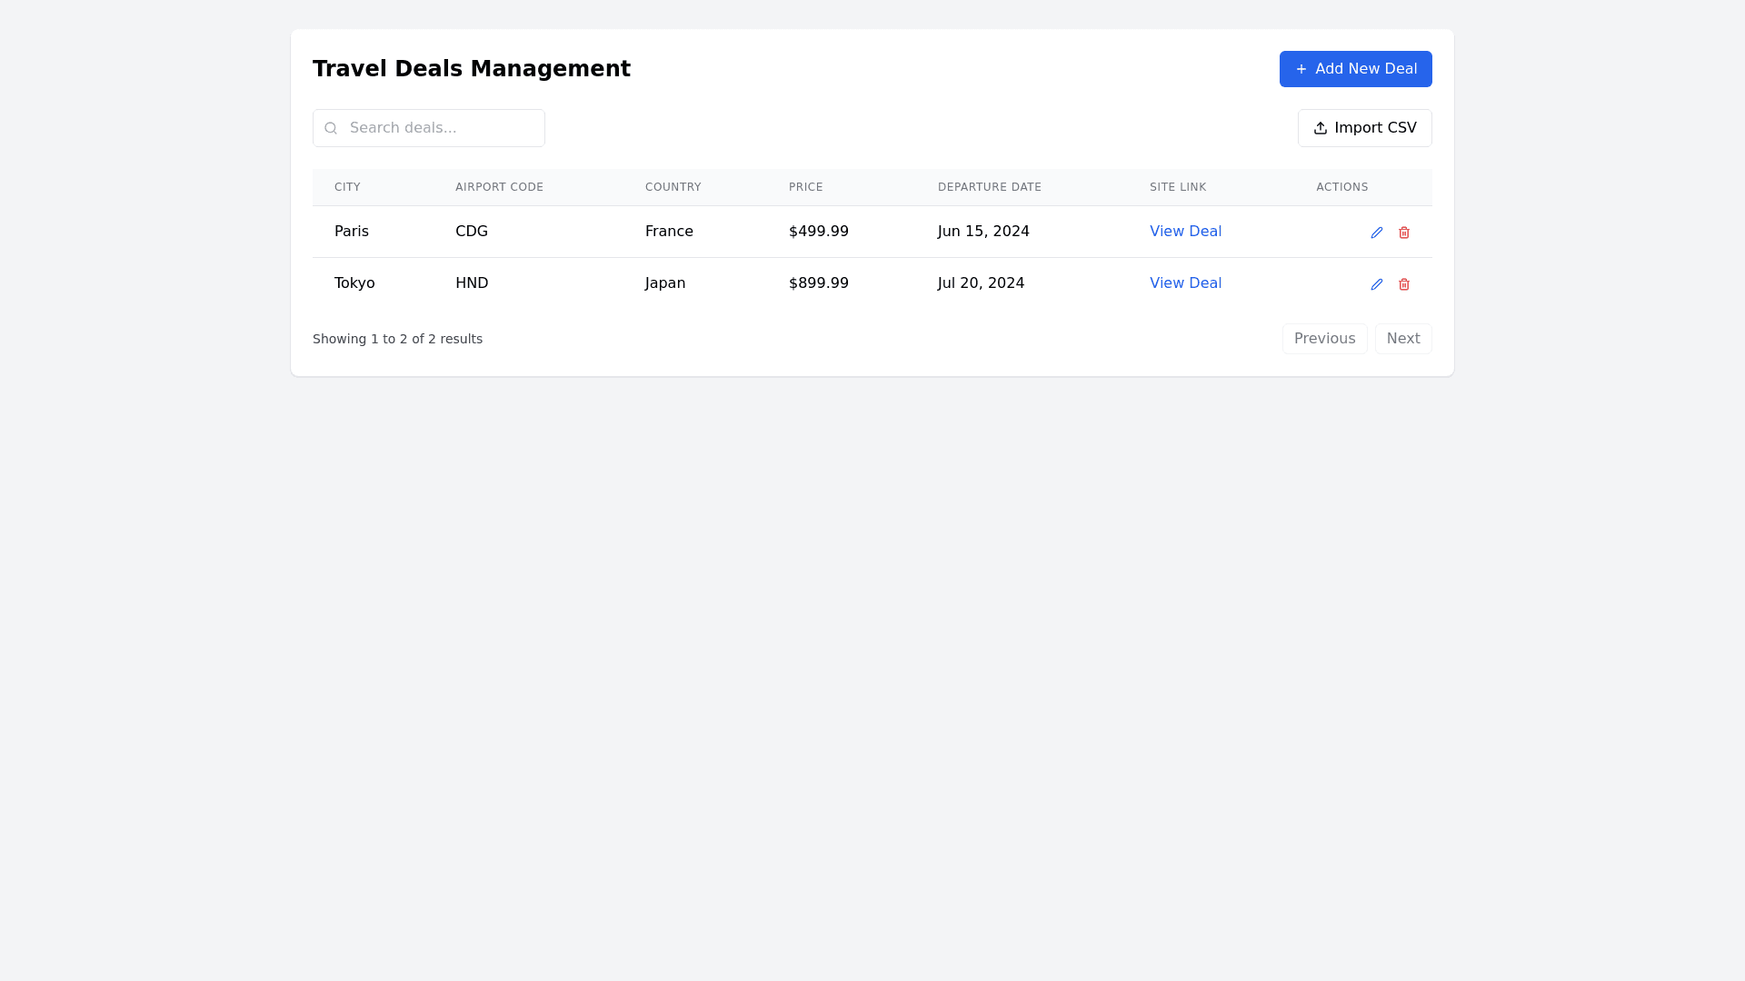Go to the Next page

pyautogui.click(x=1402, y=339)
